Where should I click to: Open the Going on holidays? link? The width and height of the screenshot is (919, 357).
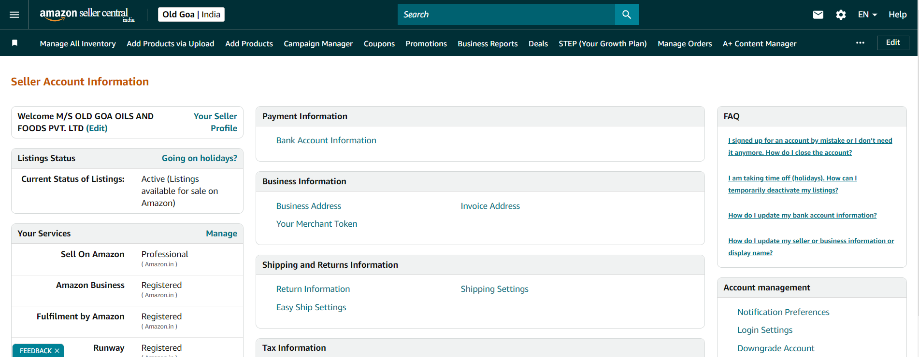199,158
